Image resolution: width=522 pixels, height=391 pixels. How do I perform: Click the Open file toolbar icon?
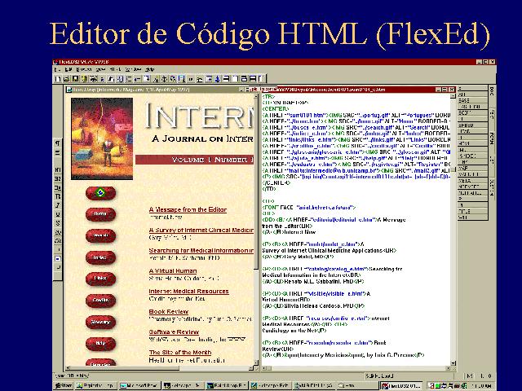click(x=66, y=79)
